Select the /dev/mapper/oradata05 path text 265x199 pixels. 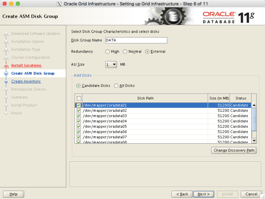[x=105, y=126]
